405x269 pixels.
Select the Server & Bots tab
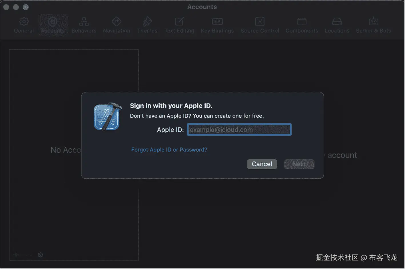pyautogui.click(x=374, y=25)
